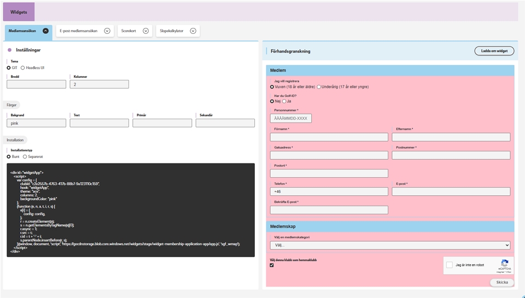This screenshot has width=525, height=298.
Task: Select the GIT theme radio button
Action: coord(9,68)
